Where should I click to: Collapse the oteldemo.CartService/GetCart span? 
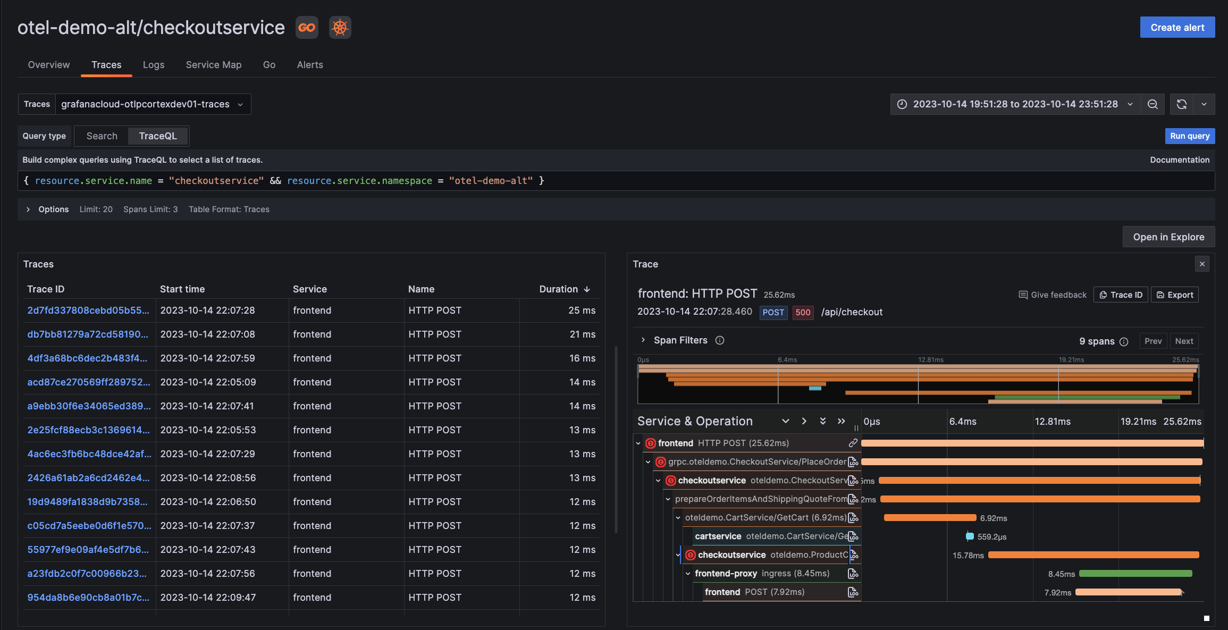(x=678, y=517)
